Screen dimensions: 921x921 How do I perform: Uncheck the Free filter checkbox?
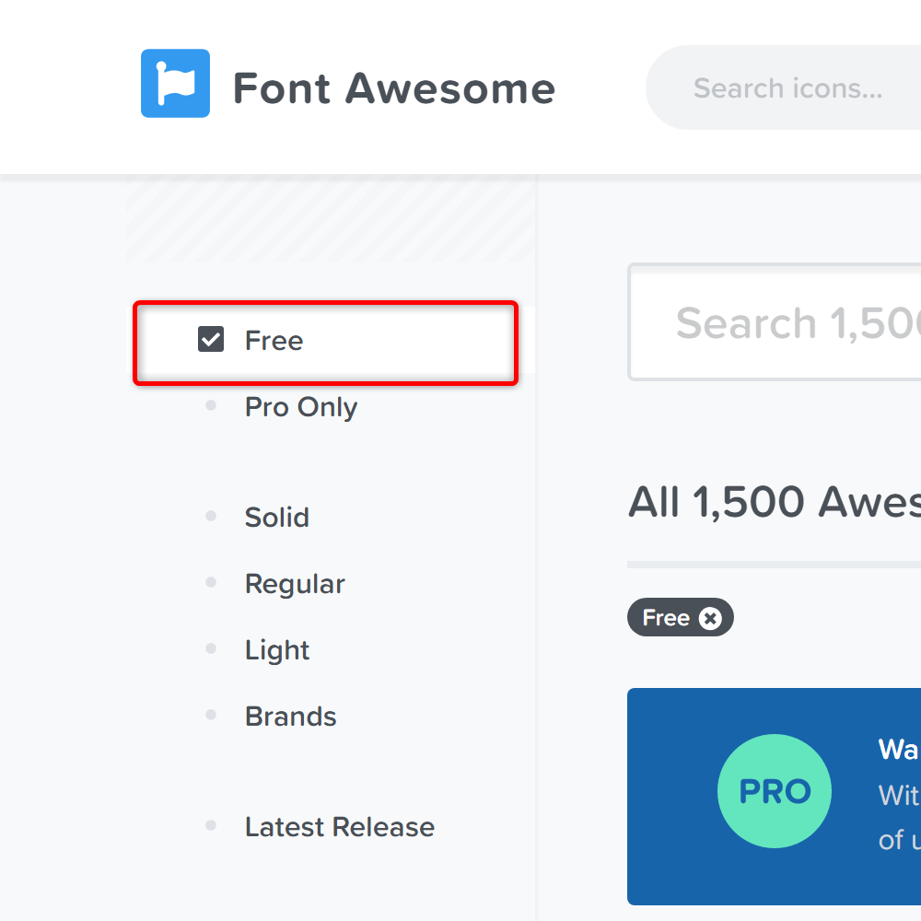[211, 339]
